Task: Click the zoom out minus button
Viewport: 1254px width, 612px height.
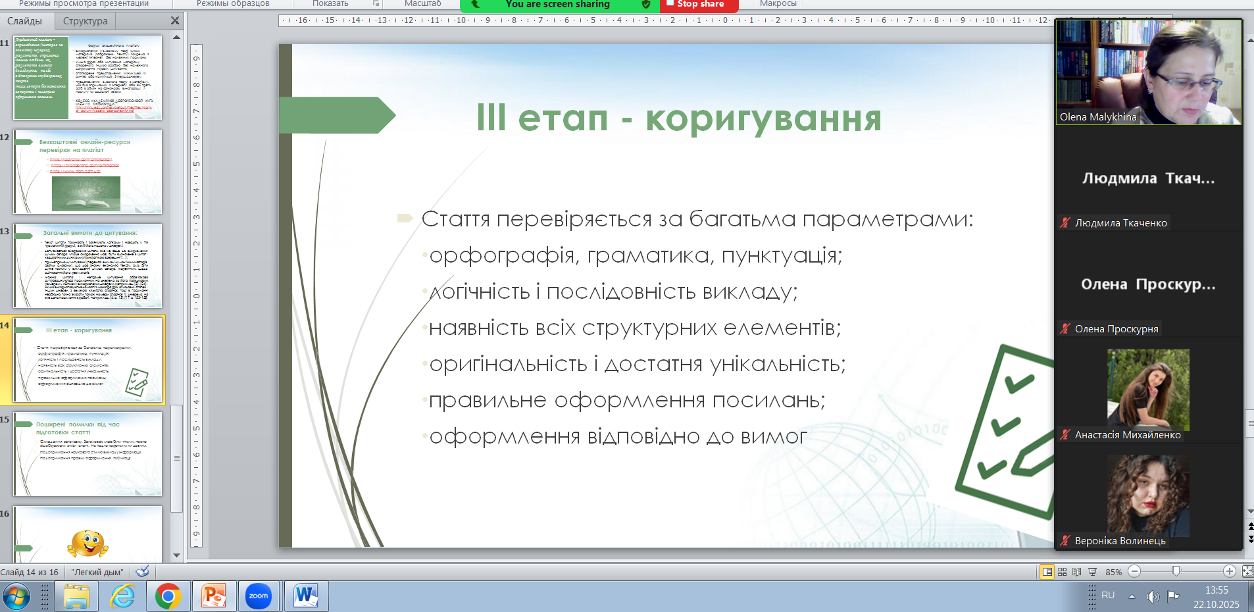Action: [x=1134, y=572]
